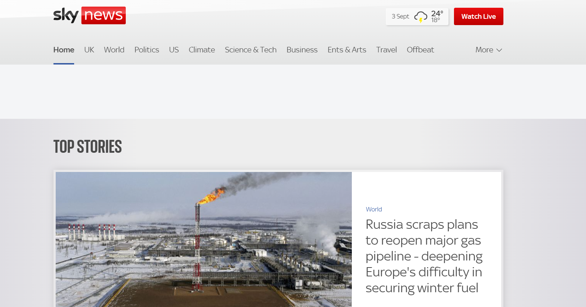Open the weather widget storm cloud icon

420,17
